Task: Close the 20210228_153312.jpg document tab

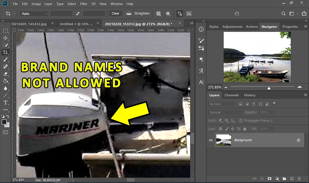Action: (x=180, y=23)
